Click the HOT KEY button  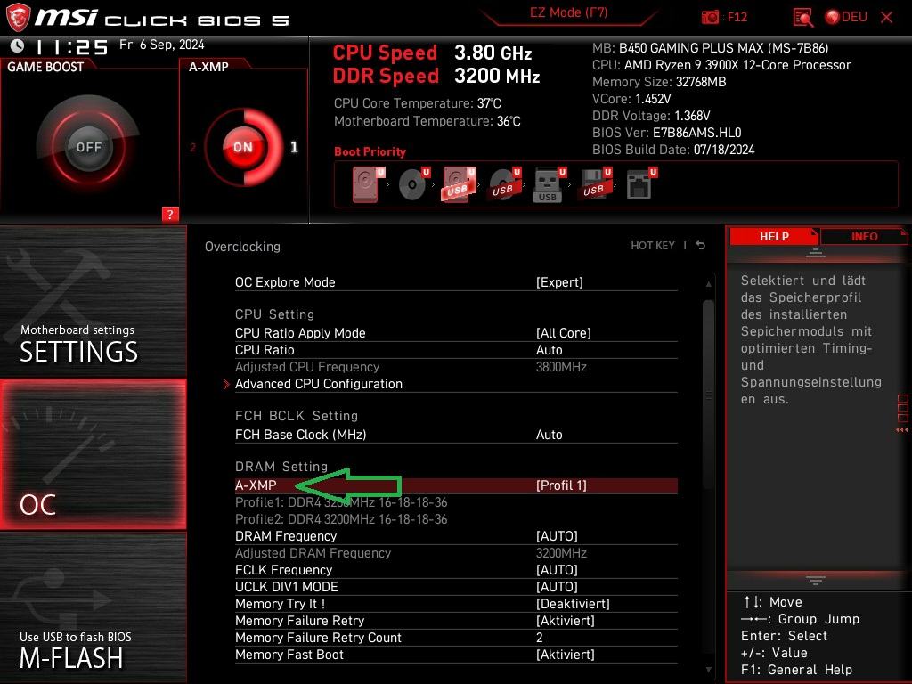click(x=653, y=246)
